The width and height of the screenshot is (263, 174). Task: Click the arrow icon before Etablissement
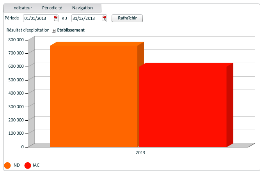coord(54,31)
